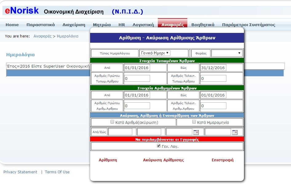Click the Οικονομική Διαχείριση (Ν.Π.Ι.Δ.) title
Image resolution: width=291 pixels, height=189 pixels.
coord(93,11)
